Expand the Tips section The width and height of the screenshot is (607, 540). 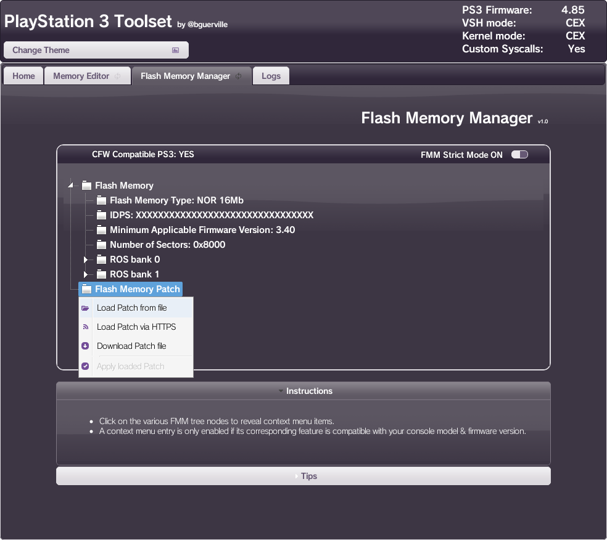point(303,475)
